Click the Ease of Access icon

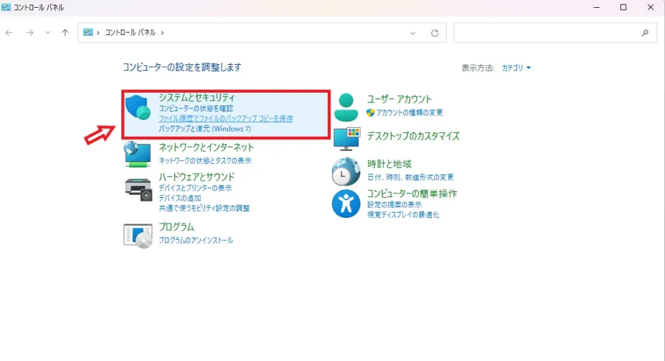point(345,204)
